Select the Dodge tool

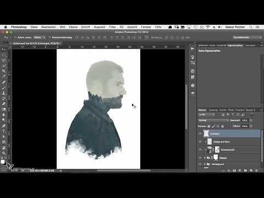tap(3, 120)
